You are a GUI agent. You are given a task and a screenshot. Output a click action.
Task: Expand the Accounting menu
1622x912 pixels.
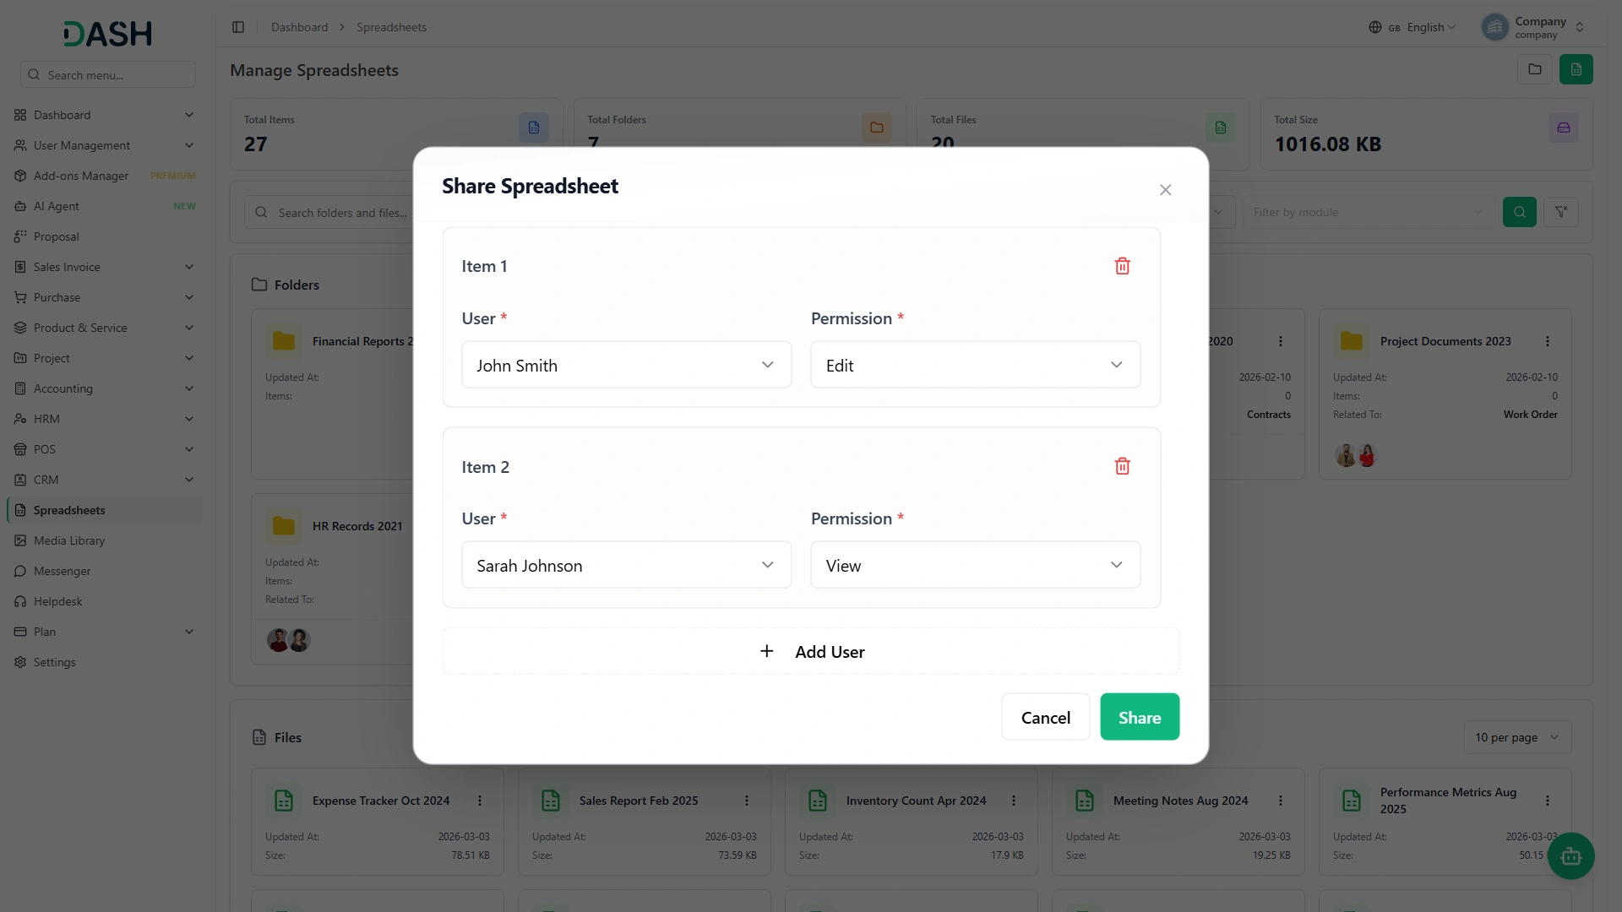[104, 388]
